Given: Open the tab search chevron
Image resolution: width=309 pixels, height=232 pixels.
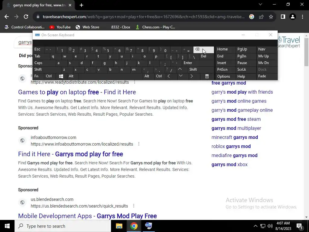Looking at the screenshot, I should (260, 4).
